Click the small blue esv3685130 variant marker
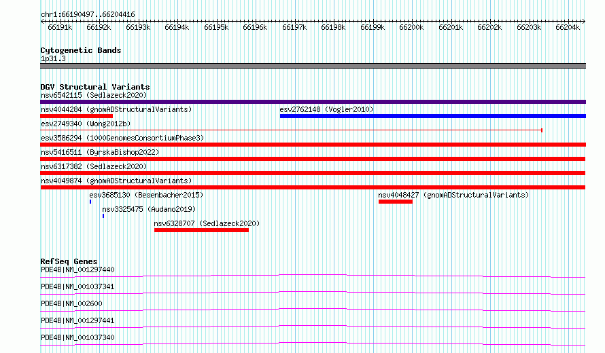The height and width of the screenshot is (353, 605). coord(90,202)
